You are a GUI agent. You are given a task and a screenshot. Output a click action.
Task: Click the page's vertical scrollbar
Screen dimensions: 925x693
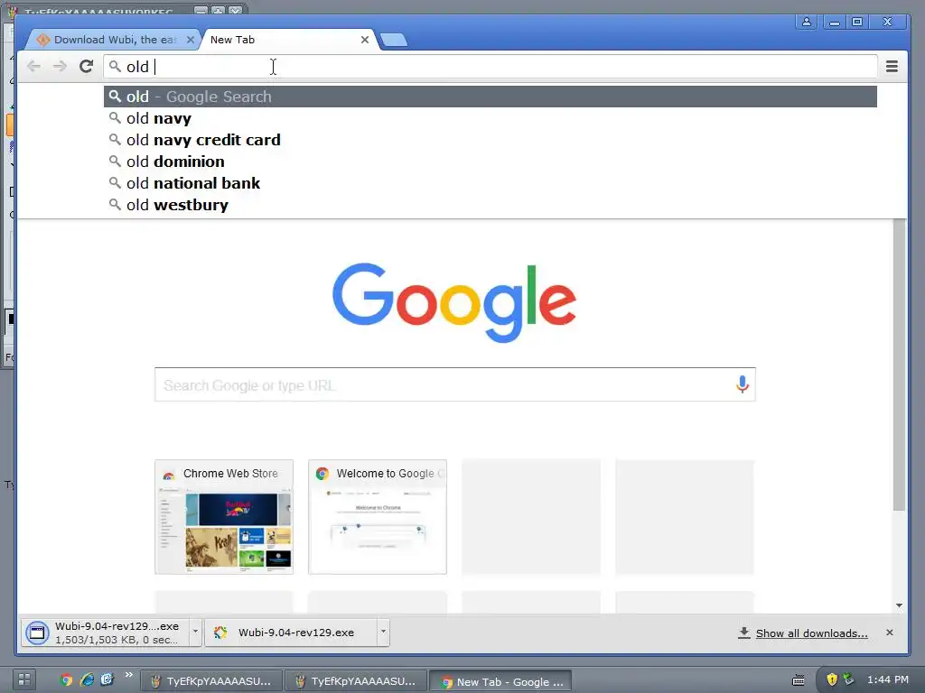[899, 365]
